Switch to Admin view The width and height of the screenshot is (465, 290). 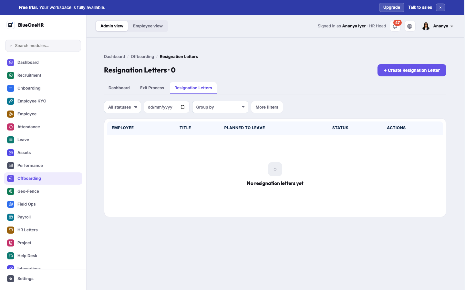pyautogui.click(x=112, y=26)
